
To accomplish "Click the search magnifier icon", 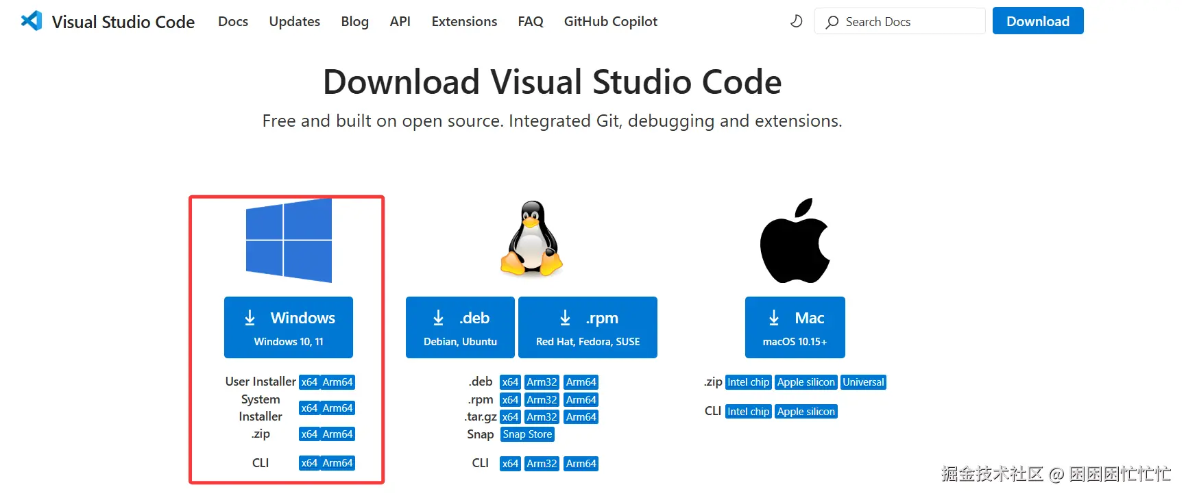I will pos(832,22).
